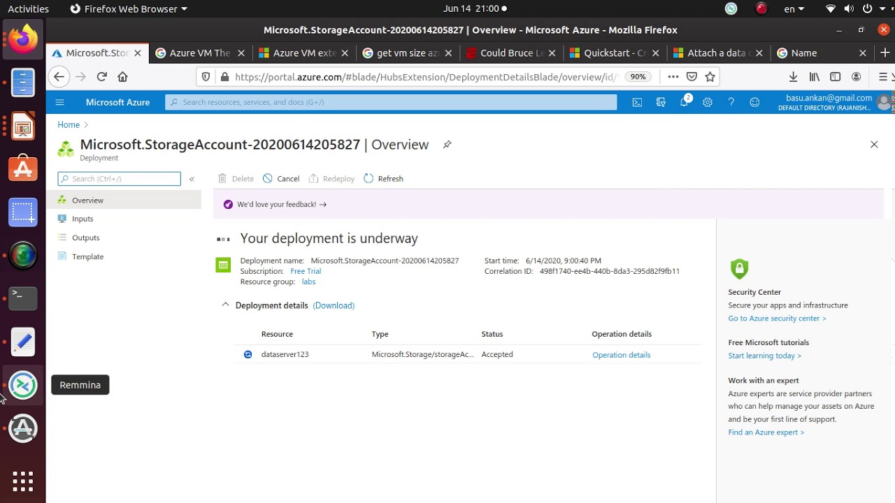Open page actions three-dot menu
The image size is (895, 503).
(x=673, y=77)
